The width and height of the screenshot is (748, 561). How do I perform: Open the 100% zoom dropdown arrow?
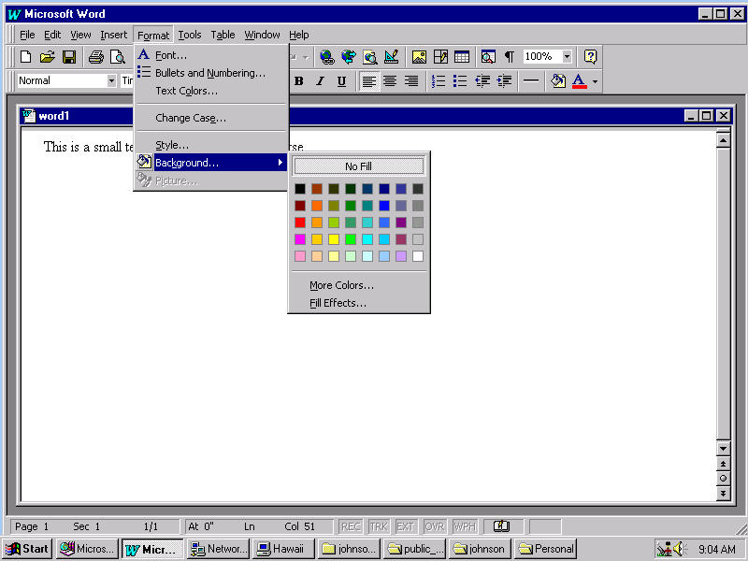pyautogui.click(x=567, y=57)
